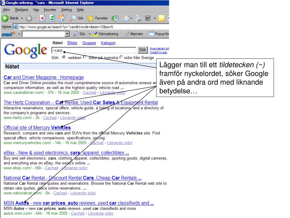The height and width of the screenshot is (218, 290).
Task: Switch to the Kategori tab
Action: point(108,43)
